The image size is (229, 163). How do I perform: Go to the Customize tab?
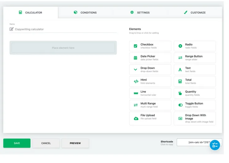pyautogui.click(x=195, y=12)
